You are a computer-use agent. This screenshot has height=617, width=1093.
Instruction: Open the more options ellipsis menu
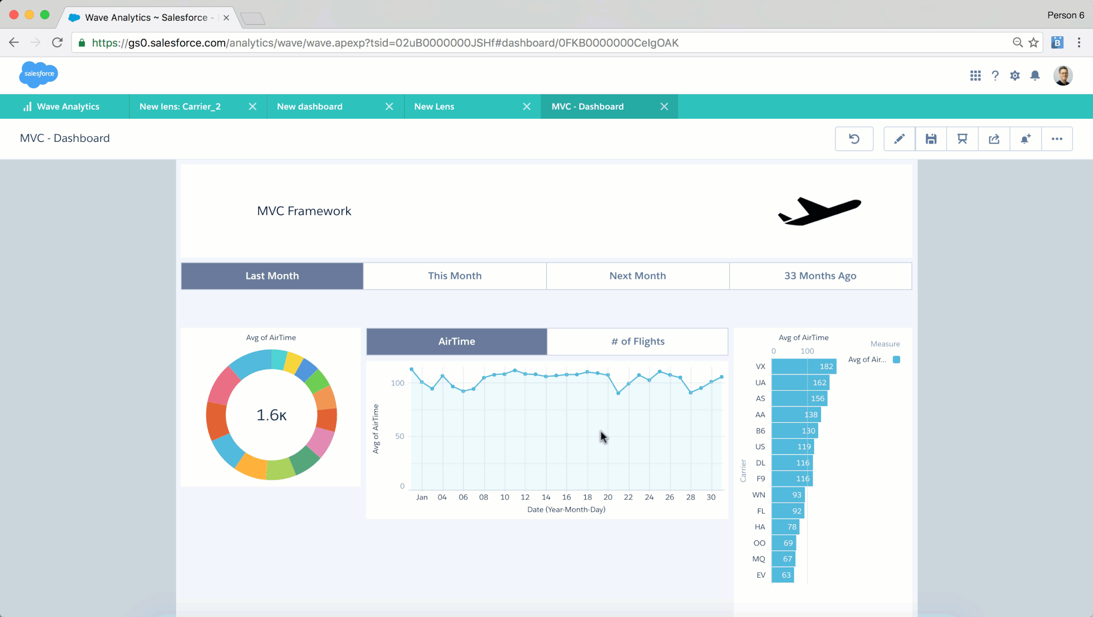click(x=1057, y=139)
